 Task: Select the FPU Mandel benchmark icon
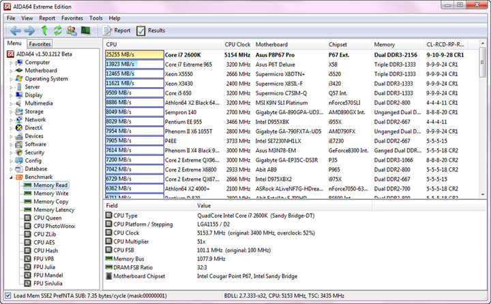tap(28, 275)
